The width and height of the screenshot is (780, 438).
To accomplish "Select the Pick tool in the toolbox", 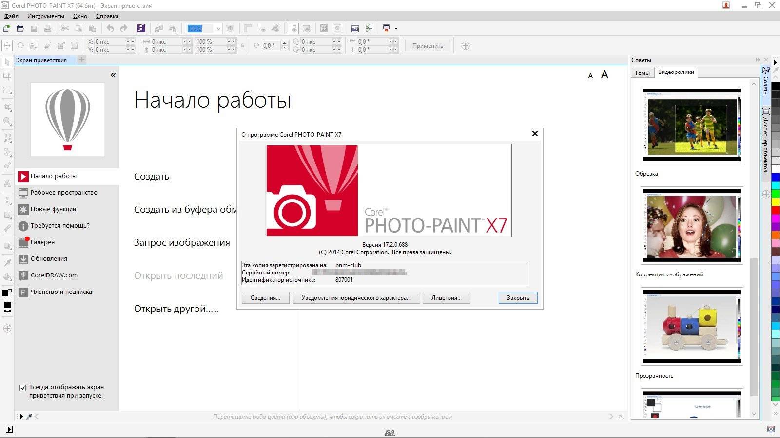I will (7, 61).
